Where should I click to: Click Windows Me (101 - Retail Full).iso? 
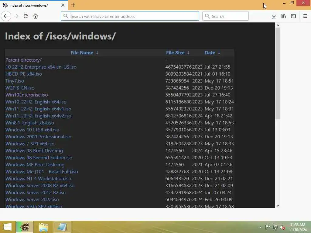click(x=42, y=172)
